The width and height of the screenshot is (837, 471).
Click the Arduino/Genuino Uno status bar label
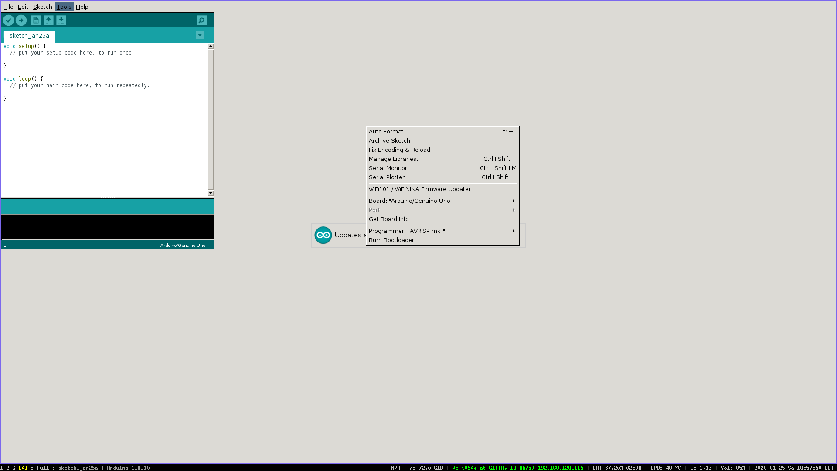(183, 245)
